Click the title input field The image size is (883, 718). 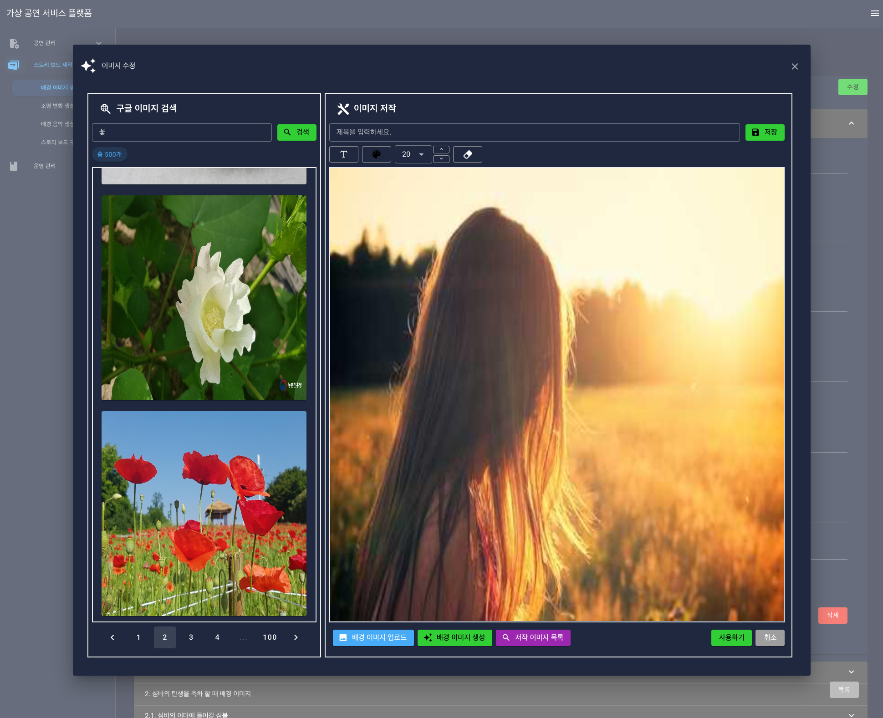pyautogui.click(x=534, y=132)
